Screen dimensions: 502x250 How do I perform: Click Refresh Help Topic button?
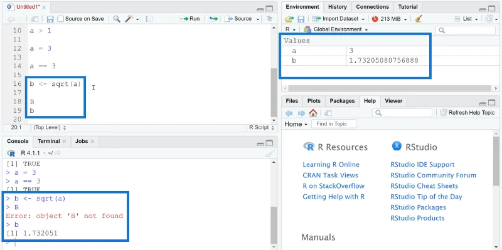[x=467, y=113]
